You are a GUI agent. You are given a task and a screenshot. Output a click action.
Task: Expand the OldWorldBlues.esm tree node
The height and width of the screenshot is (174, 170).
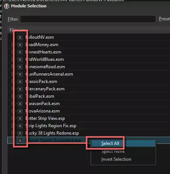point(12,60)
